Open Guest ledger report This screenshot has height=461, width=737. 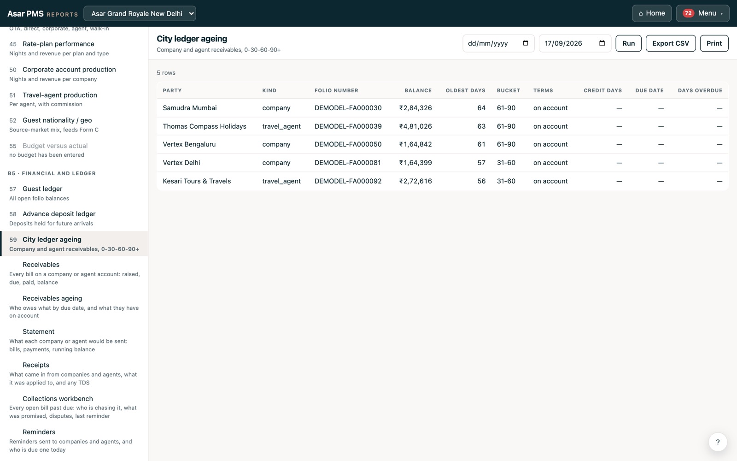[74, 193]
